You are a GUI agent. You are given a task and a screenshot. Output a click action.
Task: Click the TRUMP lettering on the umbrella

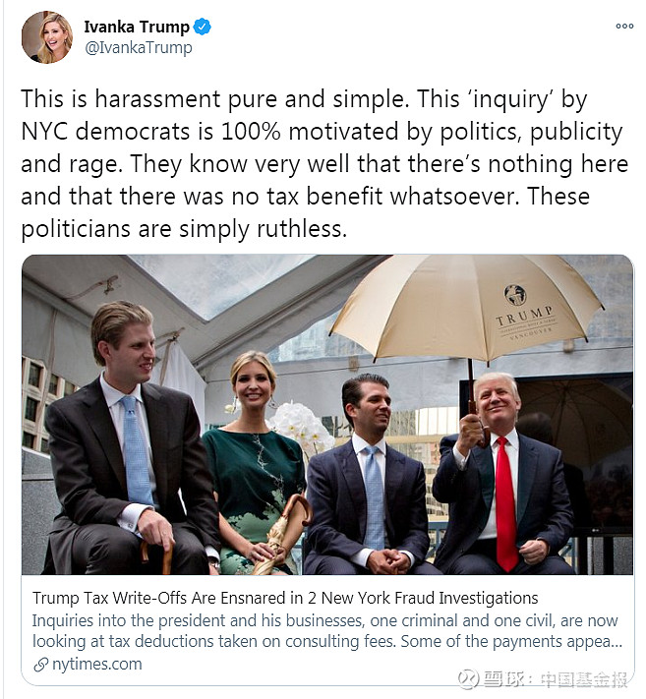[524, 317]
